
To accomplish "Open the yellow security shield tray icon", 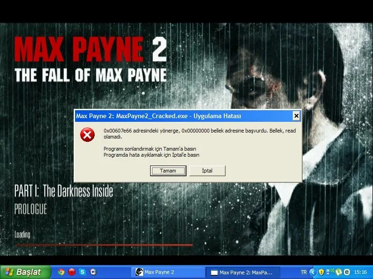I will (x=321, y=272).
